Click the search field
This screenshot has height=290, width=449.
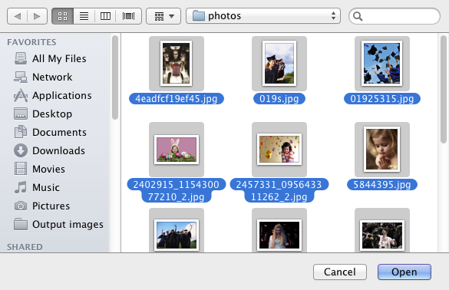(395, 16)
